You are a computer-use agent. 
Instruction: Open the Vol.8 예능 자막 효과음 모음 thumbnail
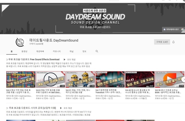[50, 79]
